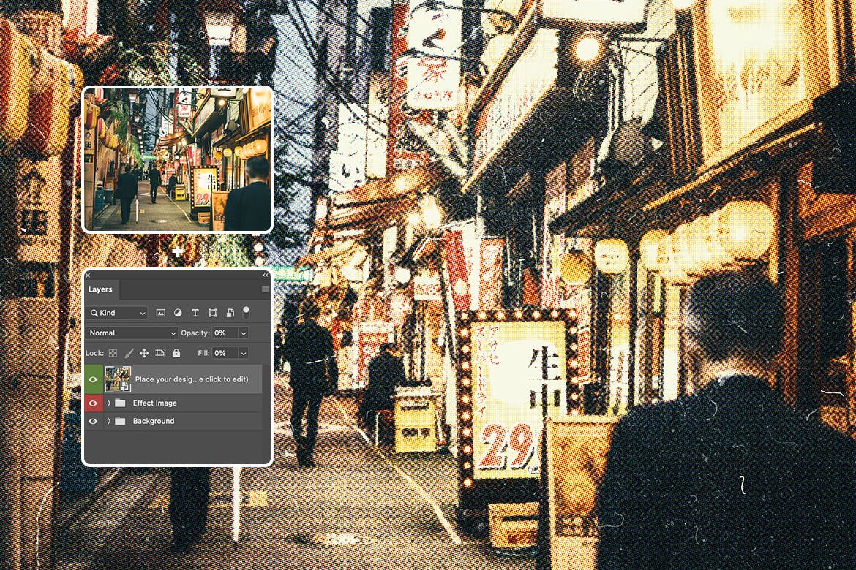This screenshot has height=570, width=856.
Task: Lock image pixels with the brush lock icon
Action: tap(128, 353)
